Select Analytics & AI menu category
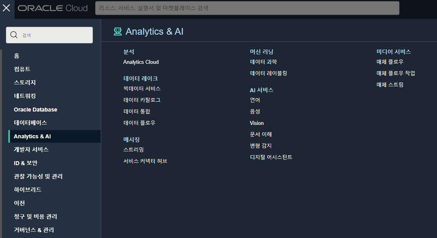The image size is (437, 238). [55, 136]
